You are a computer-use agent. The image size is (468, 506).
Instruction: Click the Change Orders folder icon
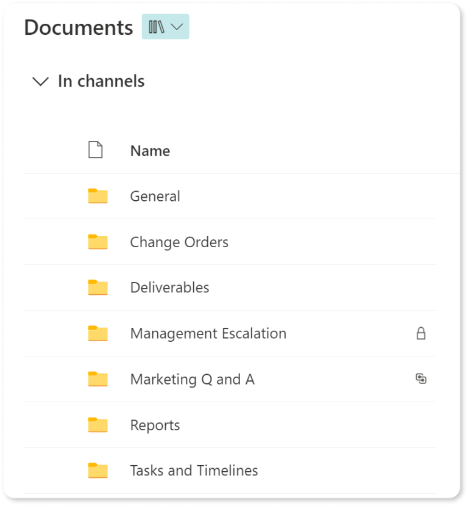(97, 242)
